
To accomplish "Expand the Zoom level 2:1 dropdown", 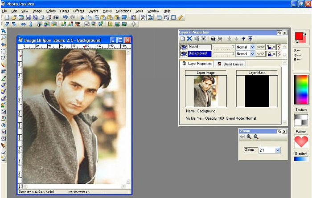I will point(278,150).
